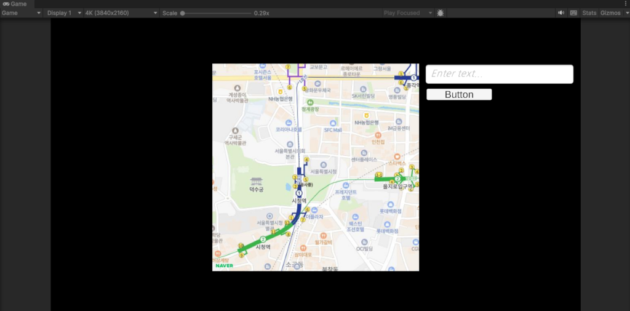Screen dimensions: 630x311
Task: Click the green line 2 marker near 시청역
Action: pos(263,239)
